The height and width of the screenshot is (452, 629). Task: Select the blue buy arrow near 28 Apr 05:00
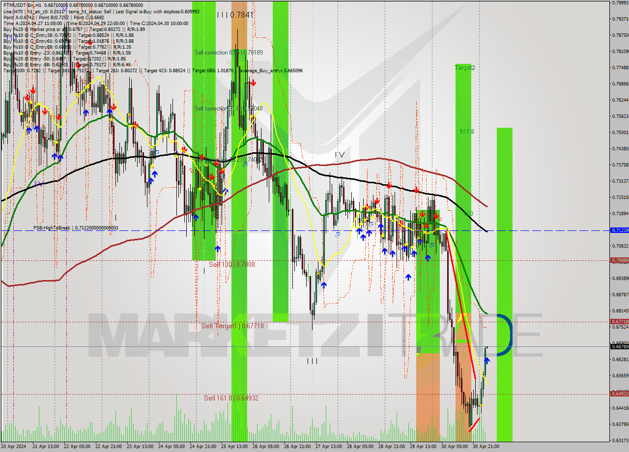[359, 231]
